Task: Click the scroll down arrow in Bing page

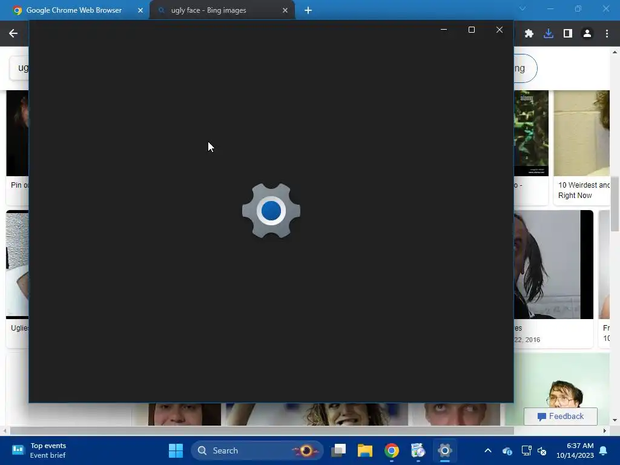Action: [x=615, y=420]
